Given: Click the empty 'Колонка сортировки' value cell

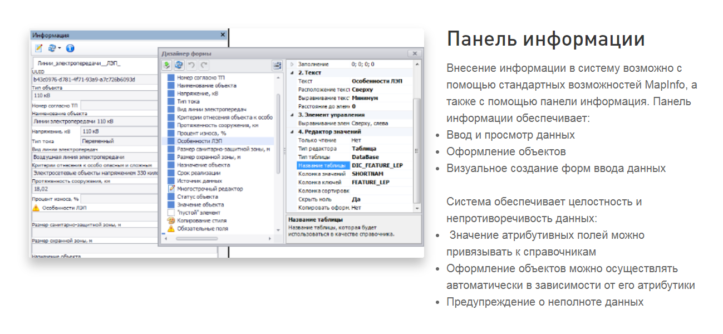Looking at the screenshot, I should pyautogui.click(x=381, y=190).
